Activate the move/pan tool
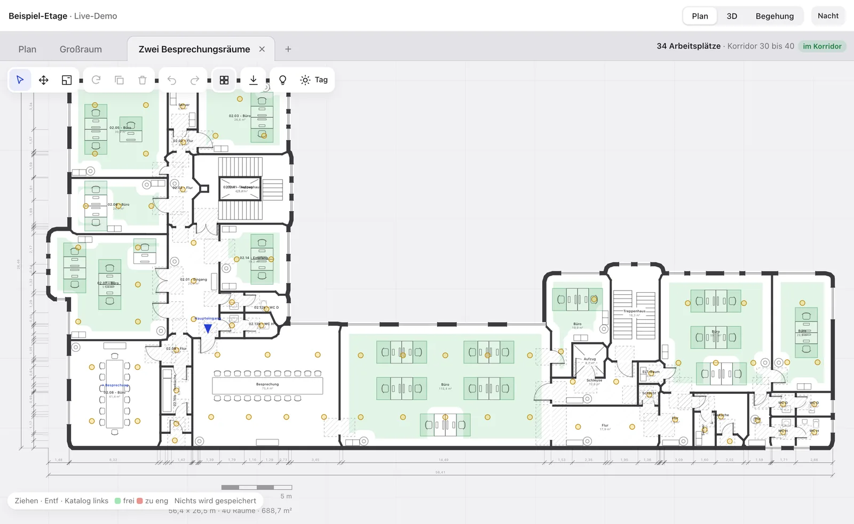Image resolution: width=854 pixels, height=524 pixels. point(44,80)
